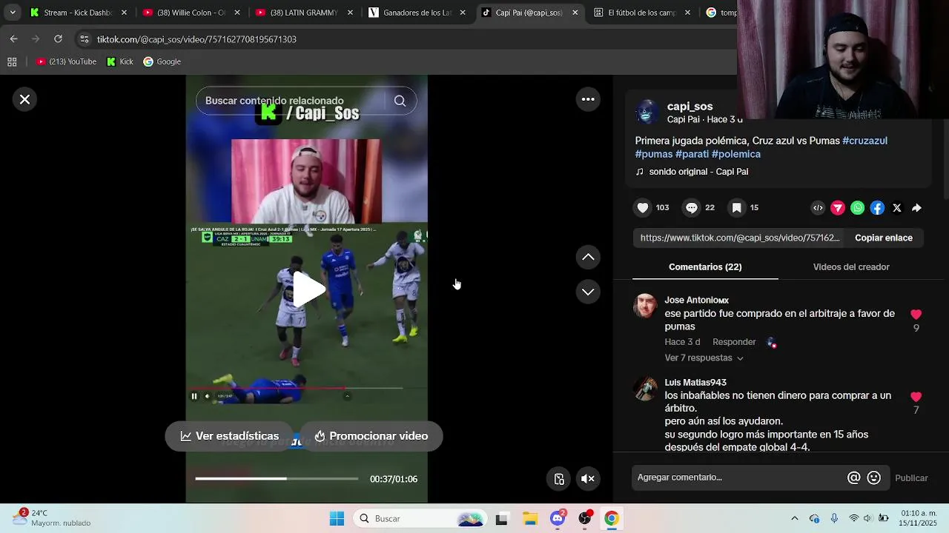Close the TikTok video viewer

(x=24, y=99)
